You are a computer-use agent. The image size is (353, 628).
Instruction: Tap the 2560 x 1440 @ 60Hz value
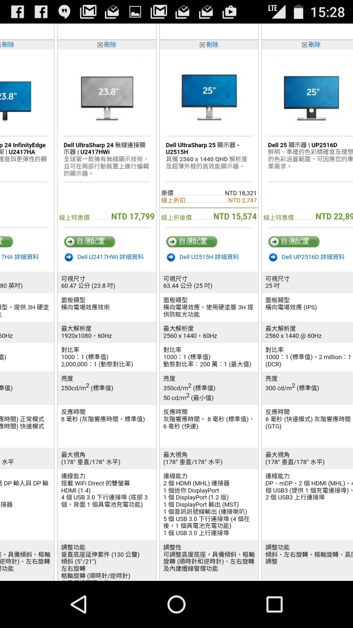[x=294, y=336]
